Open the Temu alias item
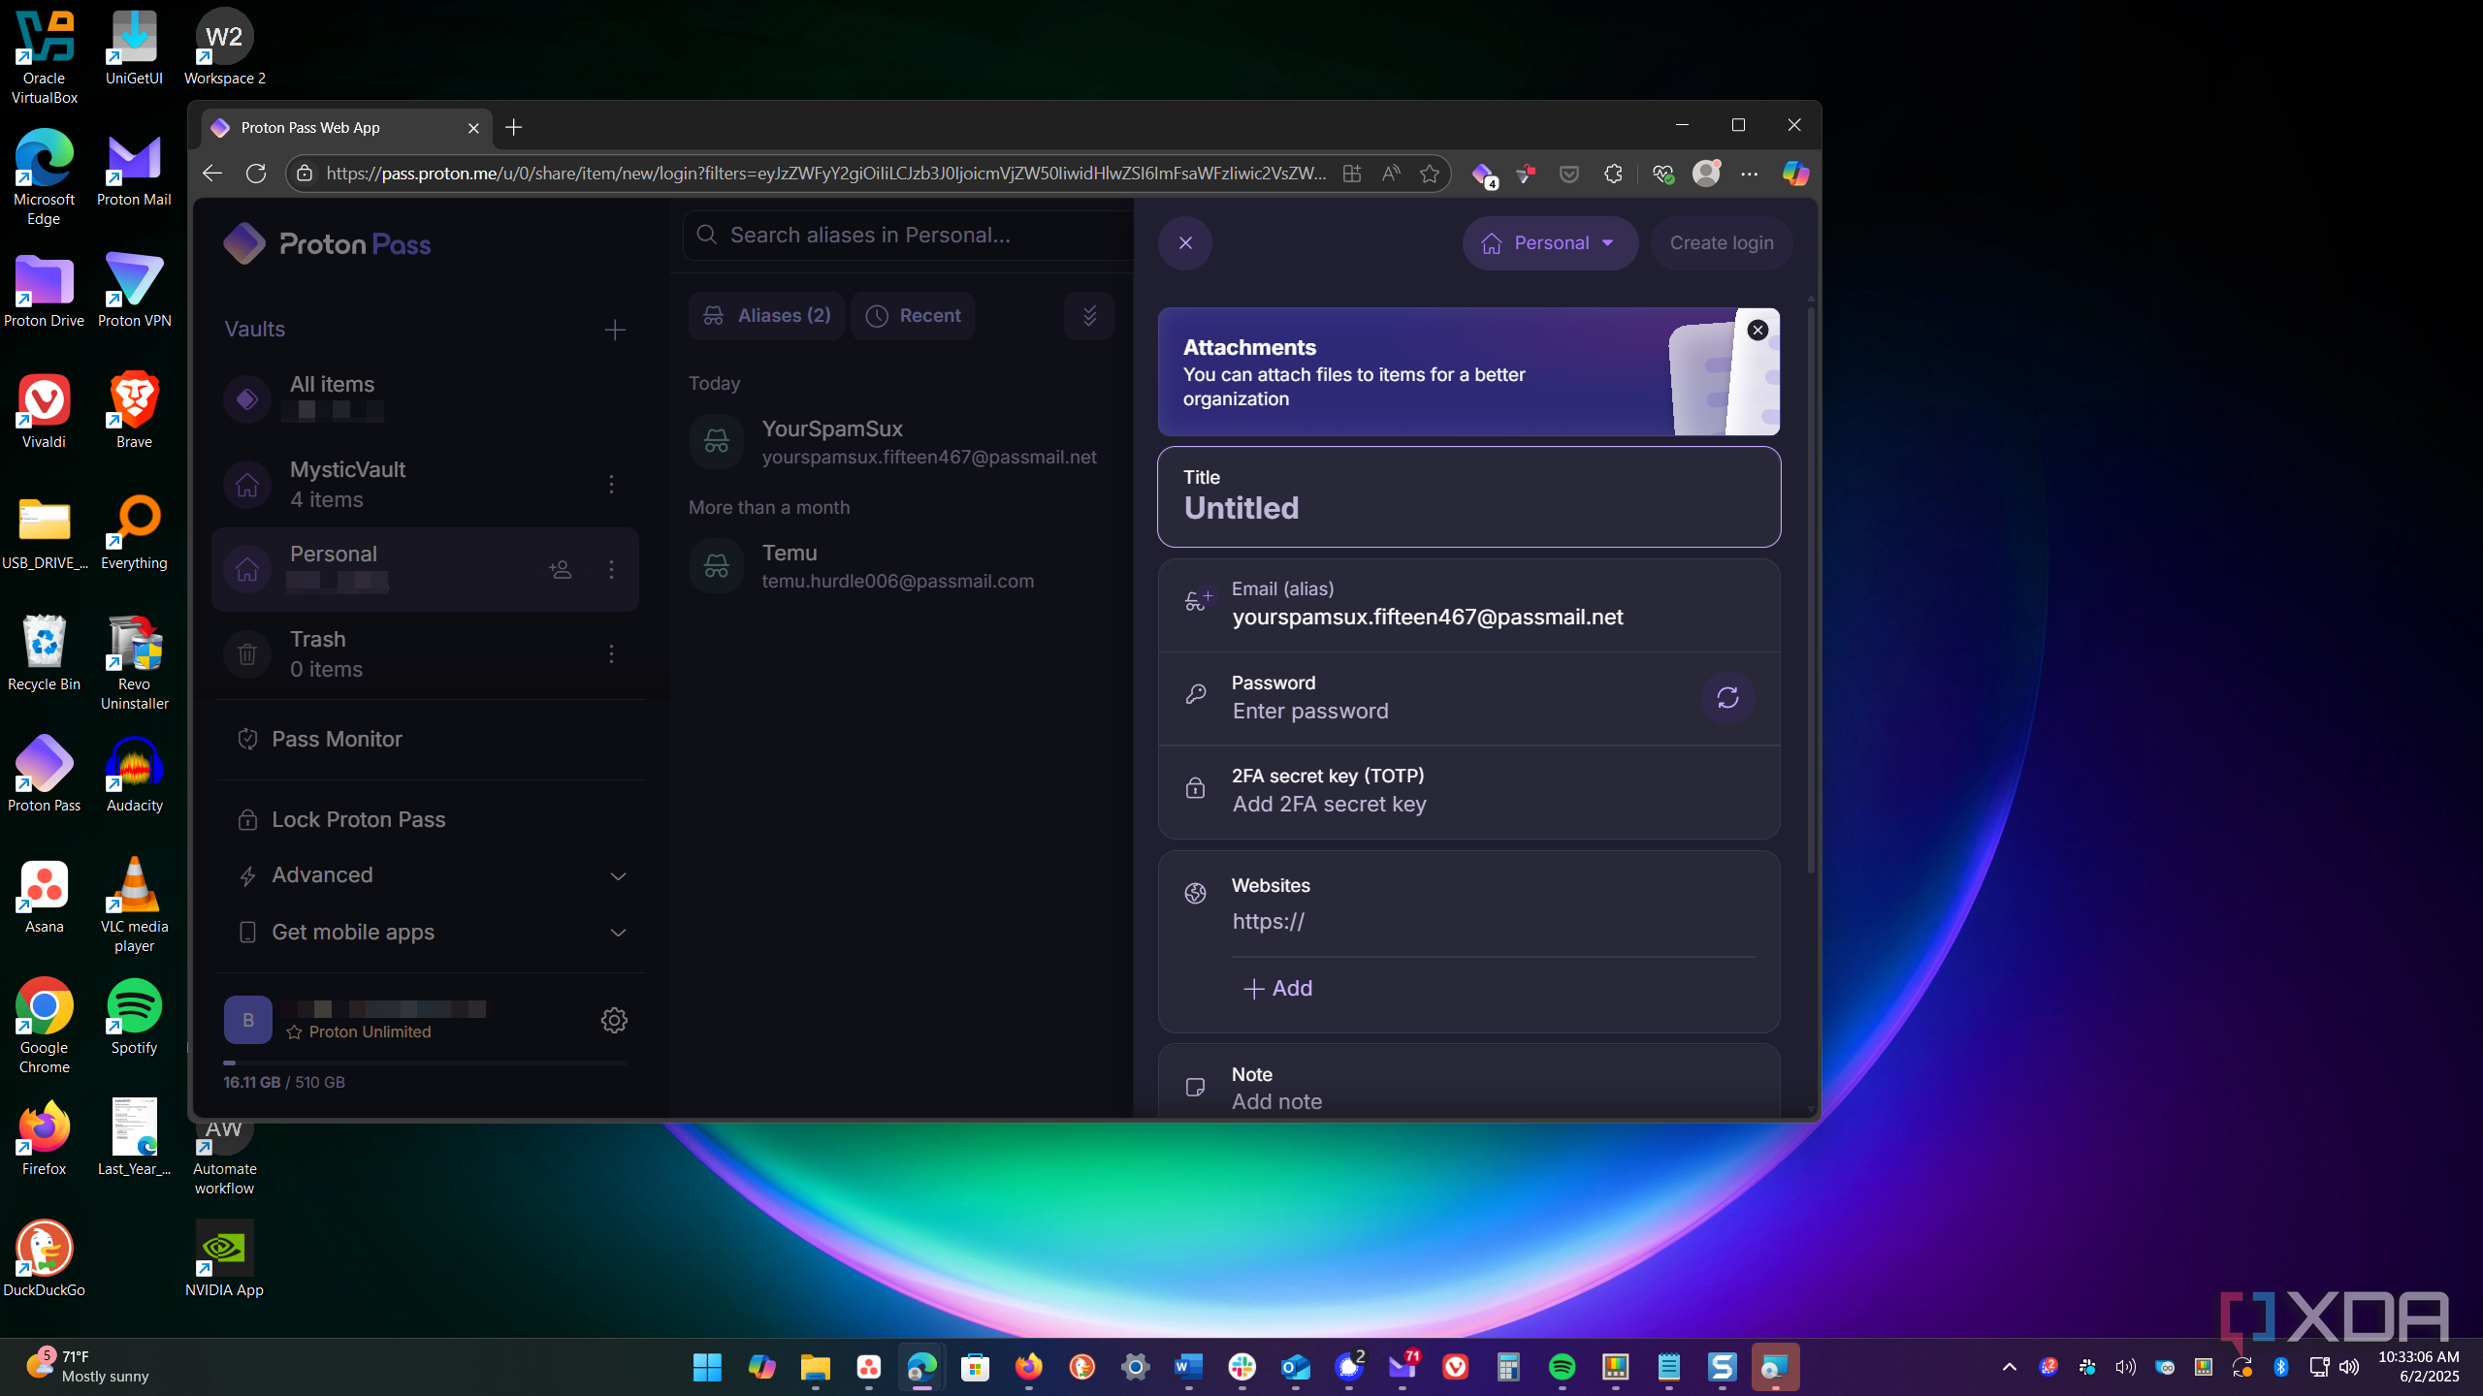Viewport: 2483px width, 1396px height. click(902, 566)
